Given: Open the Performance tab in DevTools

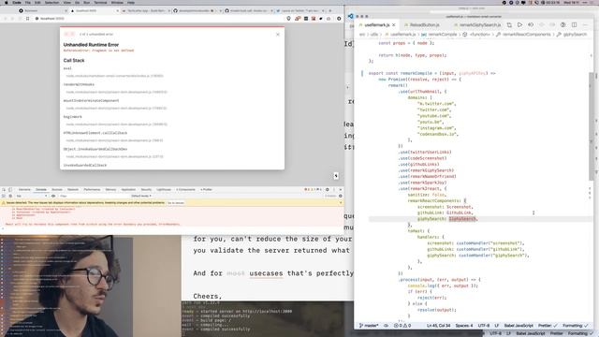Looking at the screenshot, I should (92, 189).
